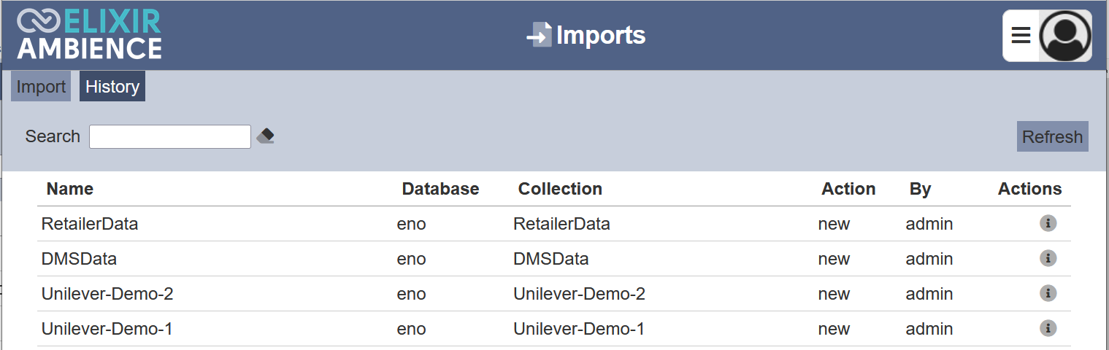Image resolution: width=1109 pixels, height=350 pixels.
Task: Select the Unilever-Demo-2 collection cell
Action: click(x=579, y=294)
